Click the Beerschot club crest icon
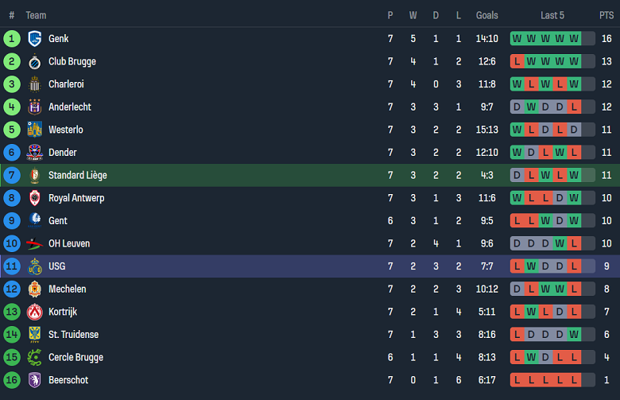This screenshot has width=620, height=400. point(34,380)
